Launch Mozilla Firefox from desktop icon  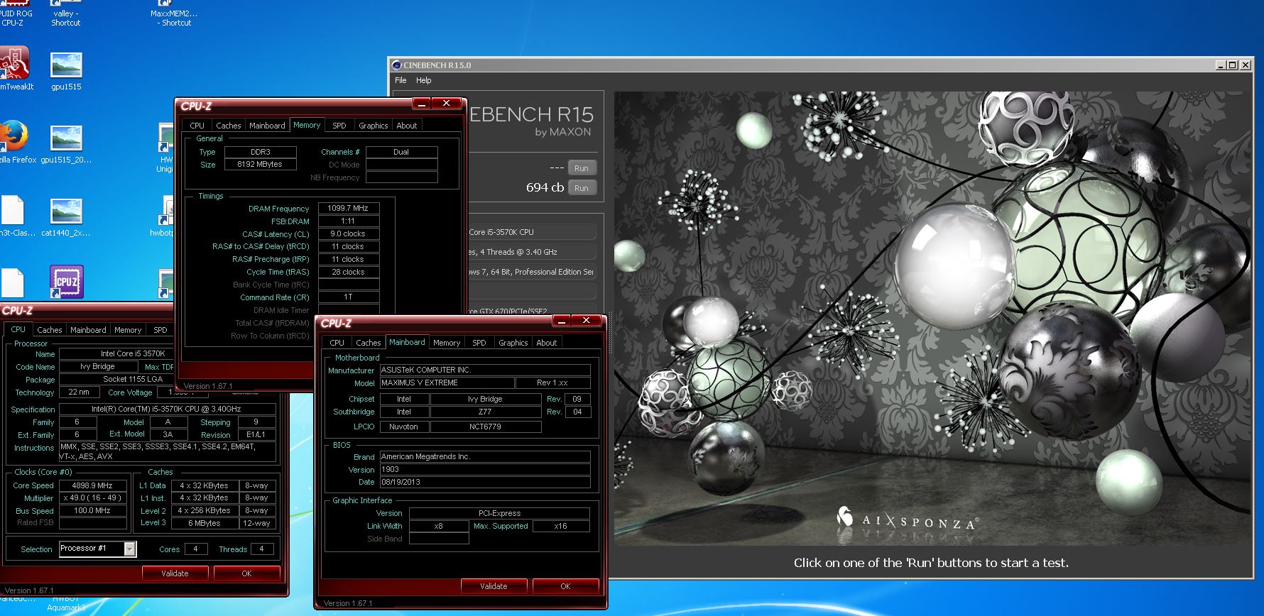coord(14,142)
